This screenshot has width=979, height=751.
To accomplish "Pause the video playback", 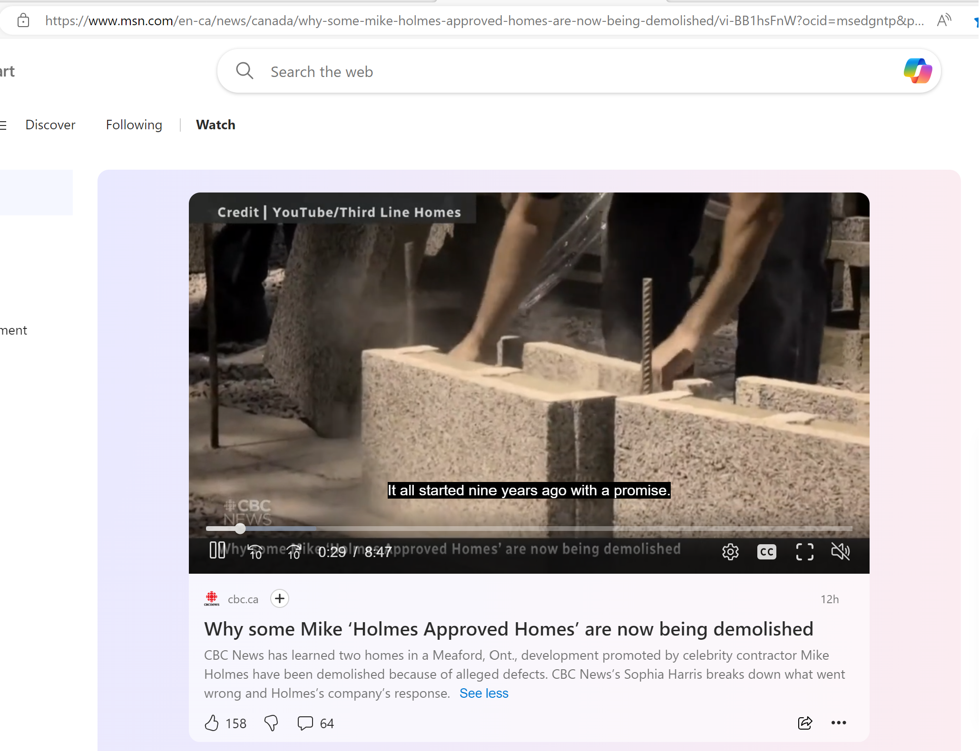I will pos(217,550).
